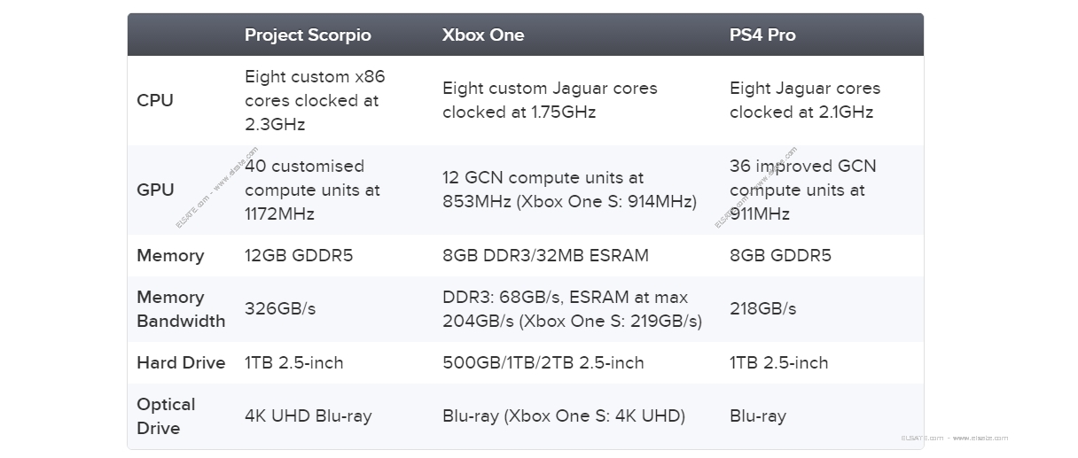The image size is (1078, 458).
Task: Click the Project Scorpio column header
Action: [308, 35]
